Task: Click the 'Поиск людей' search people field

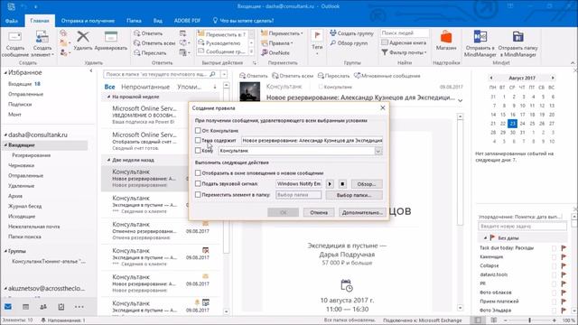Action: (405, 33)
